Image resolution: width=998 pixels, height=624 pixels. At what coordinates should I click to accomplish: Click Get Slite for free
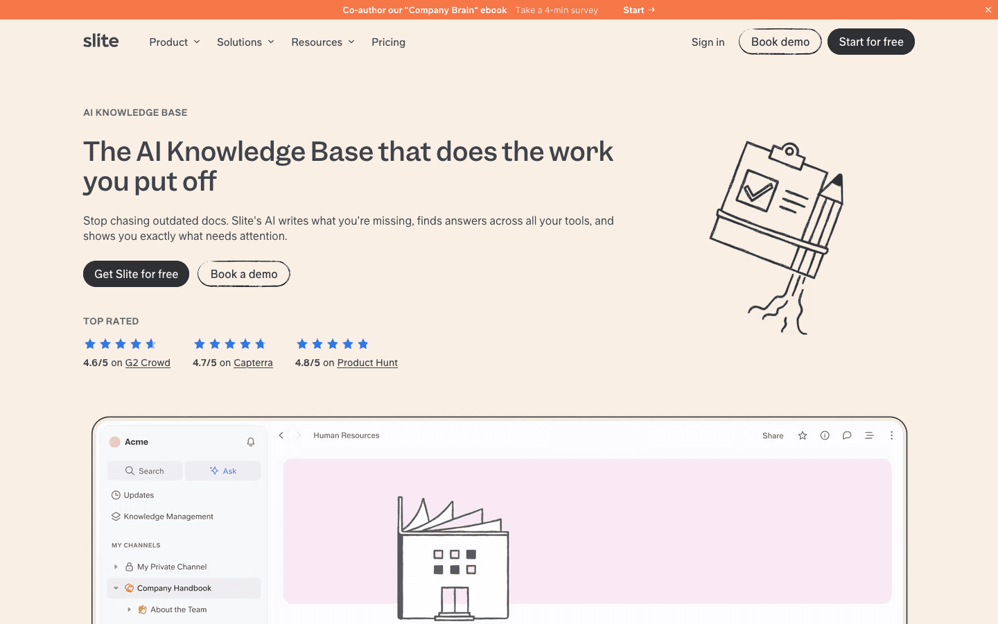pyautogui.click(x=136, y=274)
